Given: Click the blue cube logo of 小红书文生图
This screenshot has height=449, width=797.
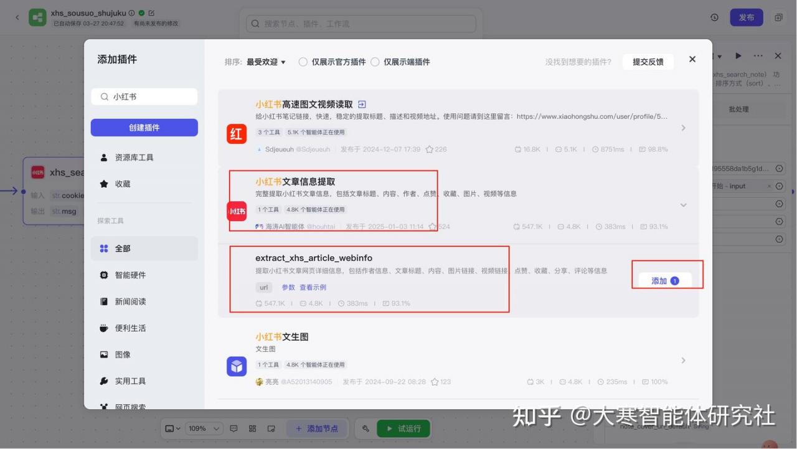Looking at the screenshot, I should click(237, 366).
